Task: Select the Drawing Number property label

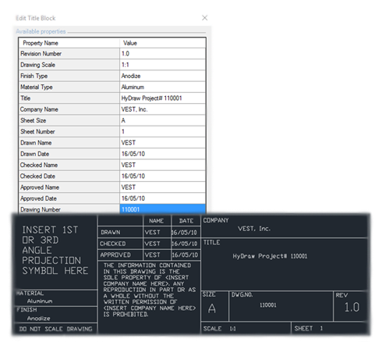Action: [69, 209]
